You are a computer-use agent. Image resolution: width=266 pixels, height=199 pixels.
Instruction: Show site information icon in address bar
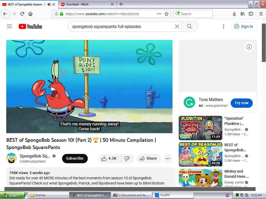click(56, 14)
